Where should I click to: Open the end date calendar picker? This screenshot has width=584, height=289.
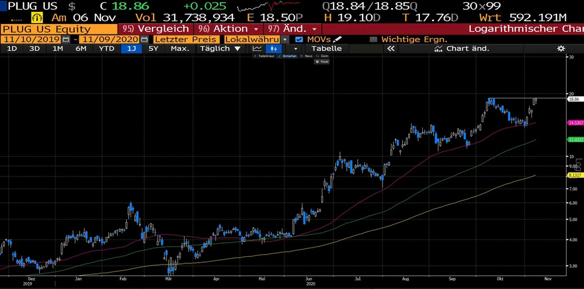(144, 40)
